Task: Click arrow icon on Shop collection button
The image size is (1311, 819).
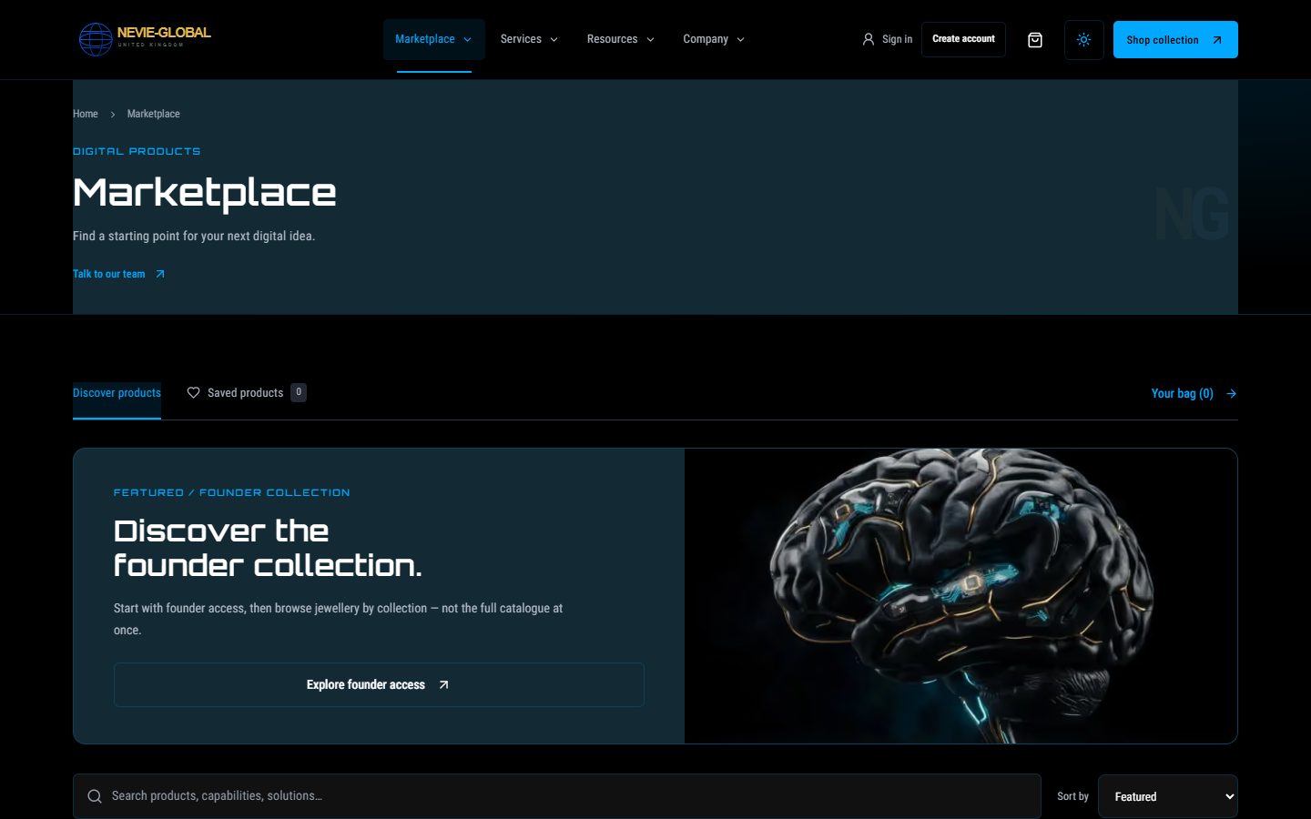Action: 1217,40
